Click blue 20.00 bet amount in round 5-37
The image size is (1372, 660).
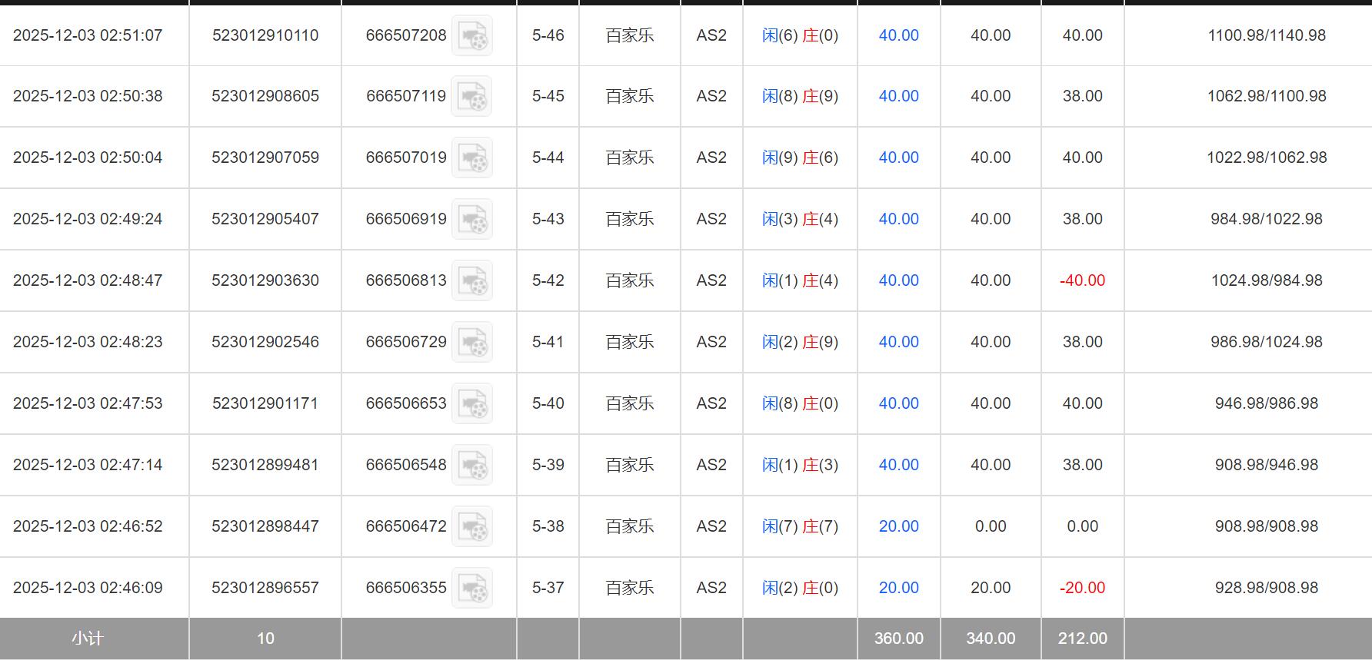898,588
